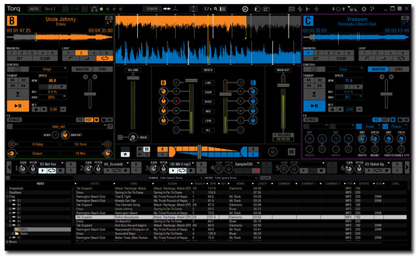Play sampler slot 3 Mk V.mp3

173,171
